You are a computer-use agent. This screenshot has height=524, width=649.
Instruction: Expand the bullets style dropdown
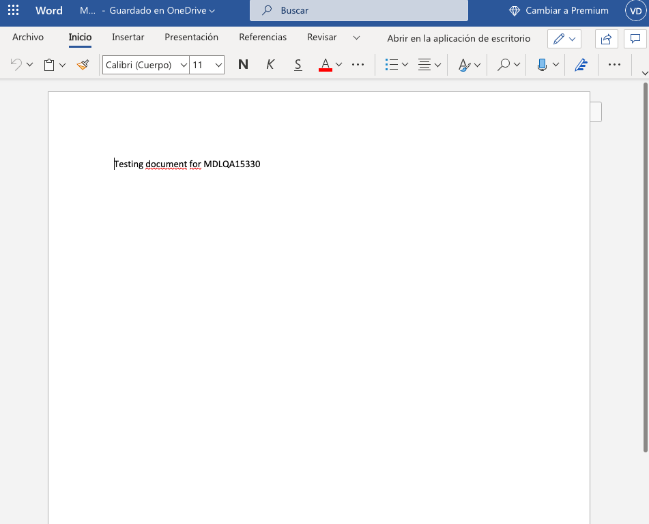pyautogui.click(x=405, y=65)
